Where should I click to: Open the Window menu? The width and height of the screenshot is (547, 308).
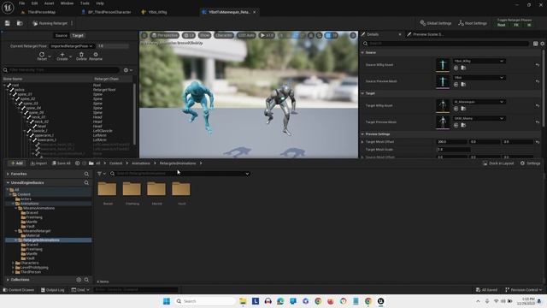[67, 3]
